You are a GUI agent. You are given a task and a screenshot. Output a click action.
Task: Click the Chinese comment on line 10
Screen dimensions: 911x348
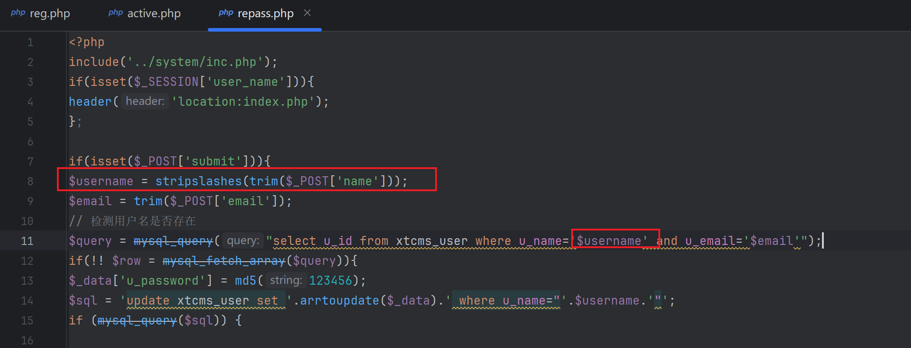[x=132, y=221]
